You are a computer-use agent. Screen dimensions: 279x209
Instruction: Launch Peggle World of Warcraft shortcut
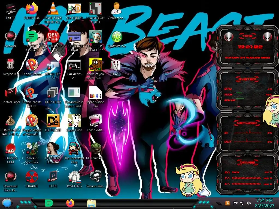tap(32, 125)
